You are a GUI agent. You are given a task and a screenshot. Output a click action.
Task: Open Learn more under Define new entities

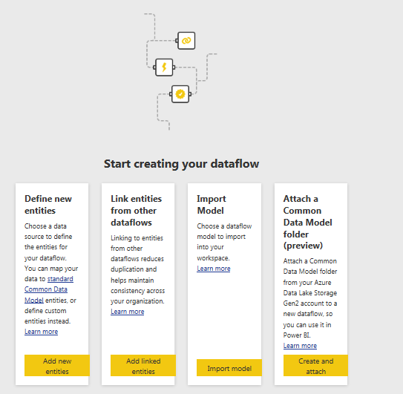click(41, 332)
